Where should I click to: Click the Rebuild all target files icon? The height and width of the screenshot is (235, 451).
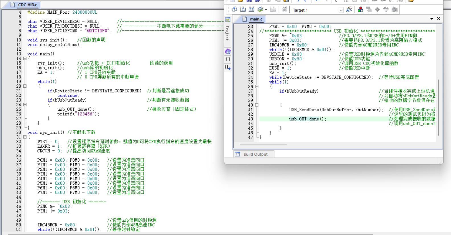click(x=251, y=10)
